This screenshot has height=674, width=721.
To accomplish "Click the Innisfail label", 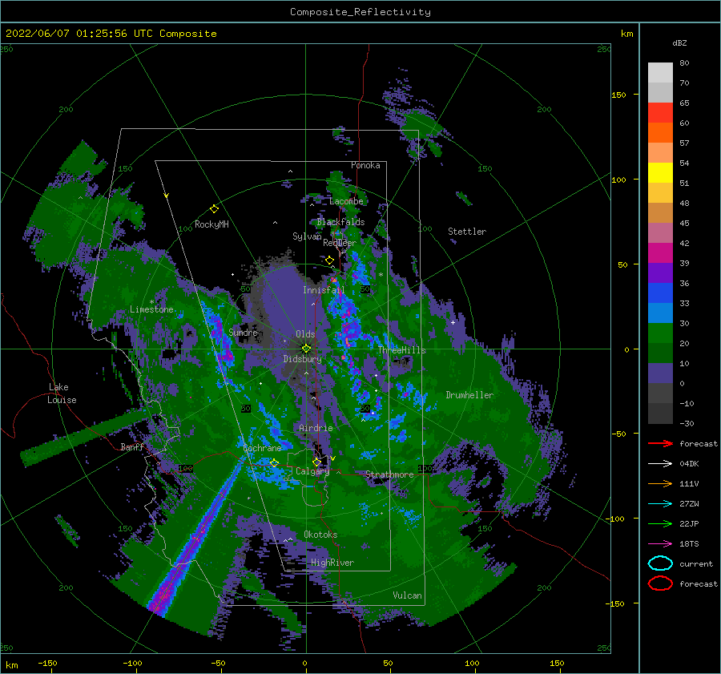I will (324, 290).
